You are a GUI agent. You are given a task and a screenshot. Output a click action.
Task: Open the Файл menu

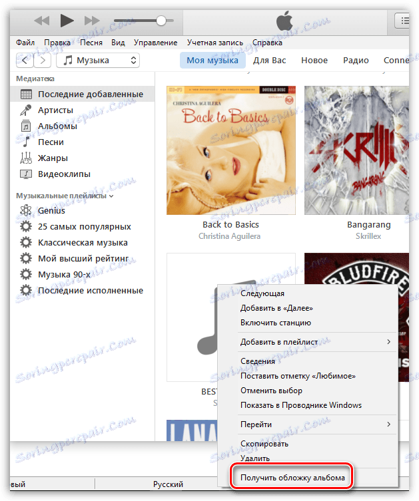point(25,43)
